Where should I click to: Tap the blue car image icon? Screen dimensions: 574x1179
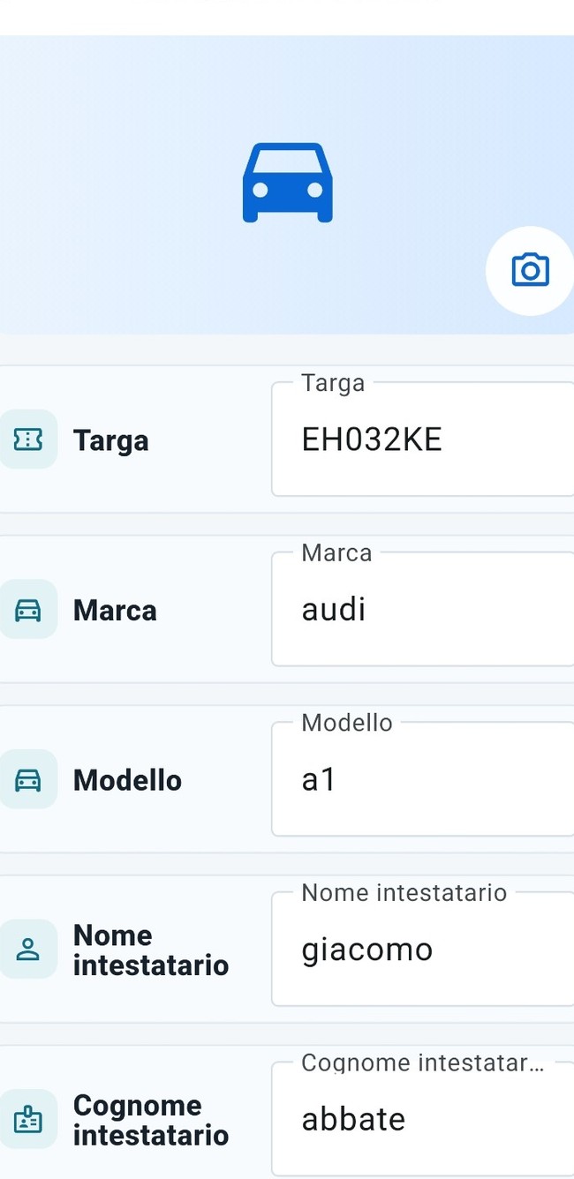click(x=288, y=183)
